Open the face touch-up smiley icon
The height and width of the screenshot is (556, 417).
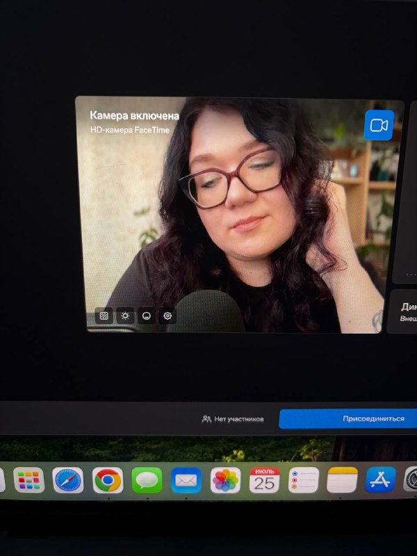(x=147, y=316)
